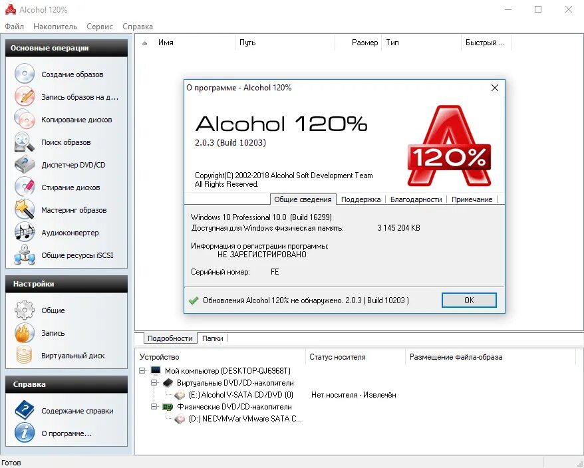This screenshot has width=584, height=468.
Task: Open the Содержание справки book icon
Action: click(25, 410)
